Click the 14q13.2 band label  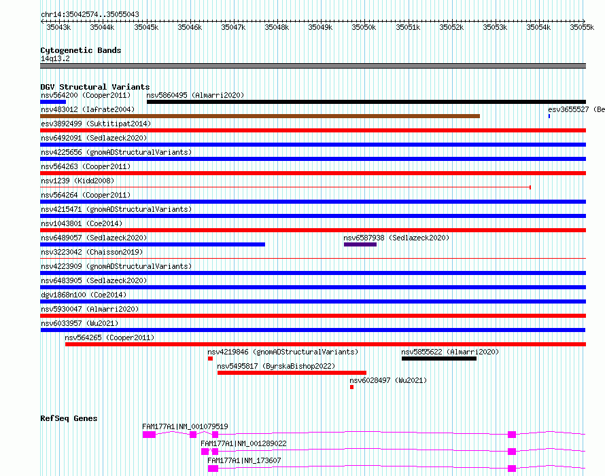[x=55, y=58]
